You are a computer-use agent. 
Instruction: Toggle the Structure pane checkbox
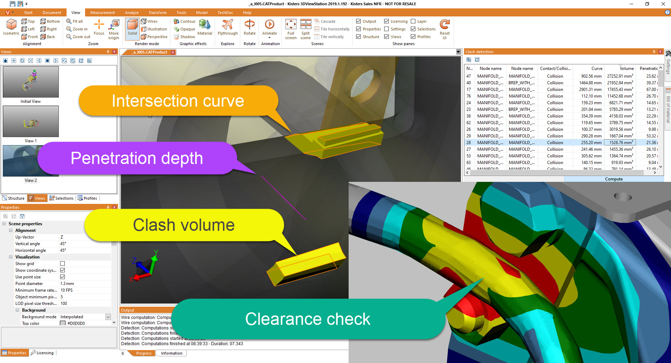coord(358,37)
